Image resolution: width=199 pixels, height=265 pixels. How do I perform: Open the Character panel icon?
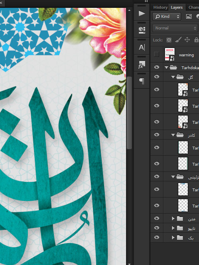142,47
